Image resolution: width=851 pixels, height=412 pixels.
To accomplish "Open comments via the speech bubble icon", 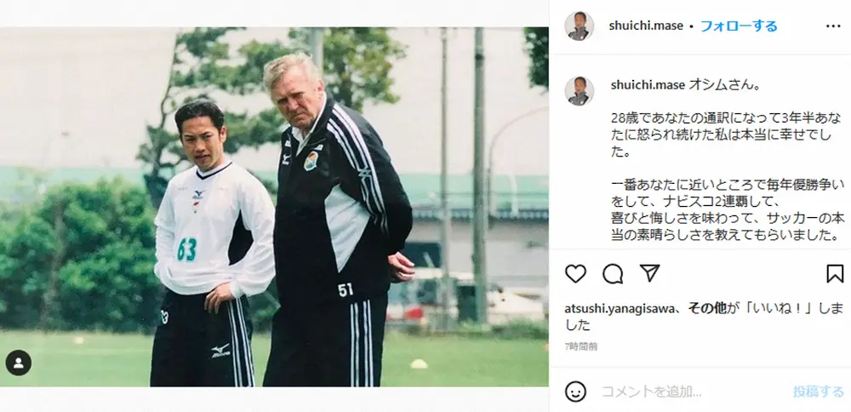I will tap(613, 273).
